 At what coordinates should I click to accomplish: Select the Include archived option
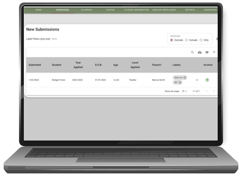(x=186, y=40)
